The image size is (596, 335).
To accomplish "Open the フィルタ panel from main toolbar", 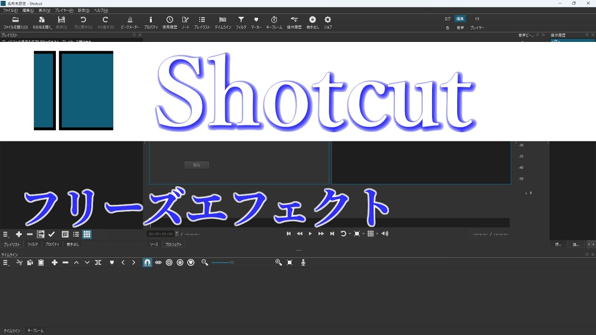I will (x=241, y=22).
